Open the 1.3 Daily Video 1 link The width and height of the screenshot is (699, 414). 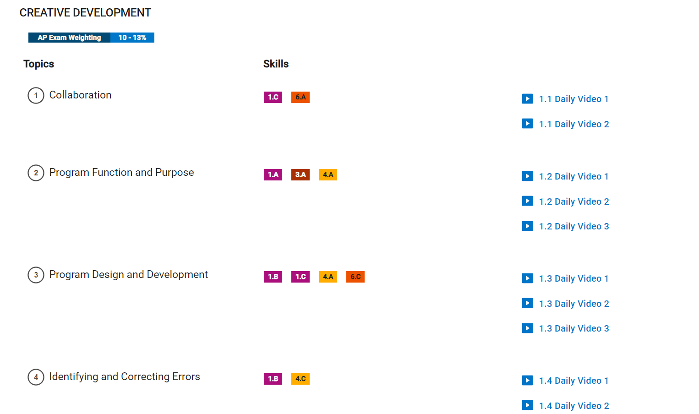[x=573, y=278]
